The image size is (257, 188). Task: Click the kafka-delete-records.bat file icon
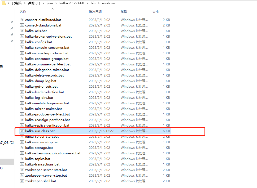pos(22,75)
